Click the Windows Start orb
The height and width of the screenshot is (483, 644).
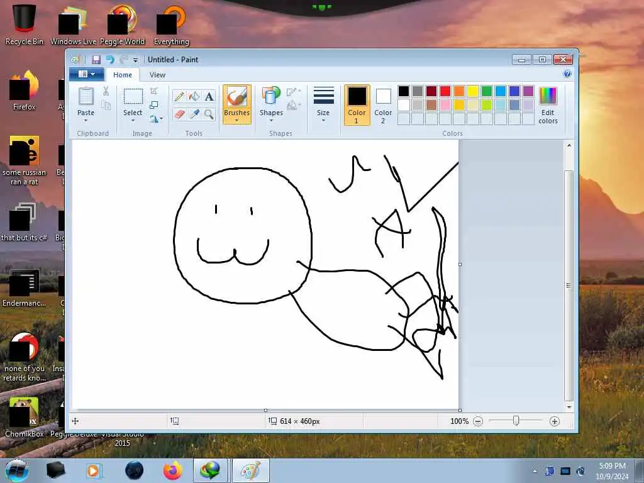click(16, 470)
